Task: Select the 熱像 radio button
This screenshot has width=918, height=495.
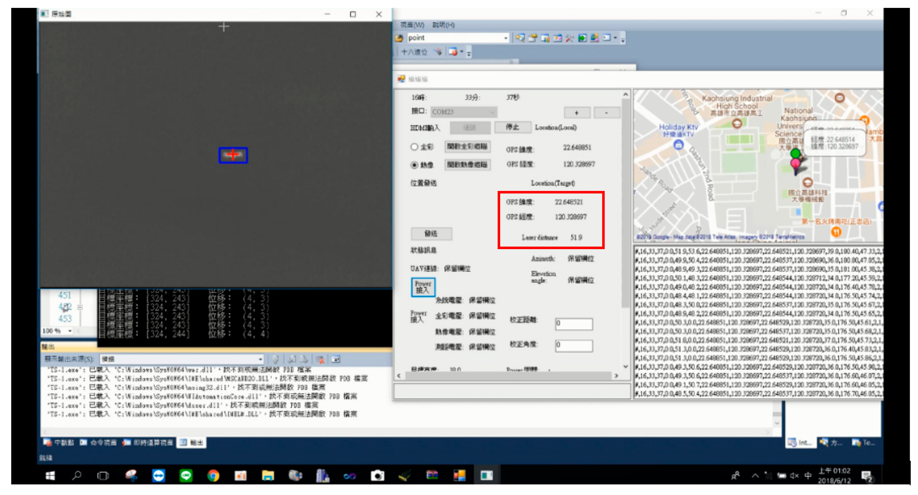Action: (x=414, y=165)
